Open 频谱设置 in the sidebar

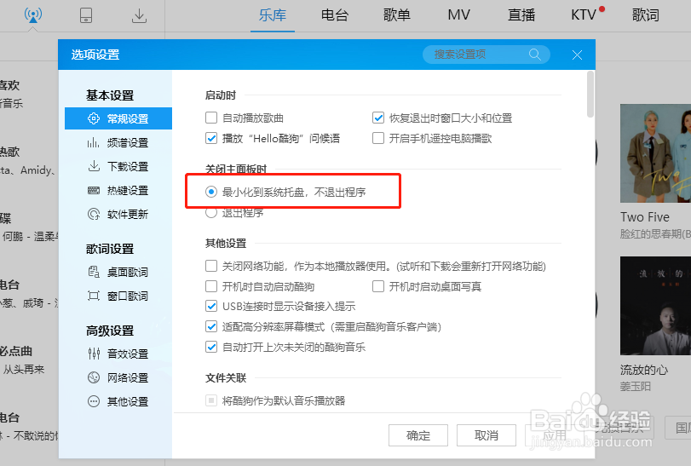(118, 143)
